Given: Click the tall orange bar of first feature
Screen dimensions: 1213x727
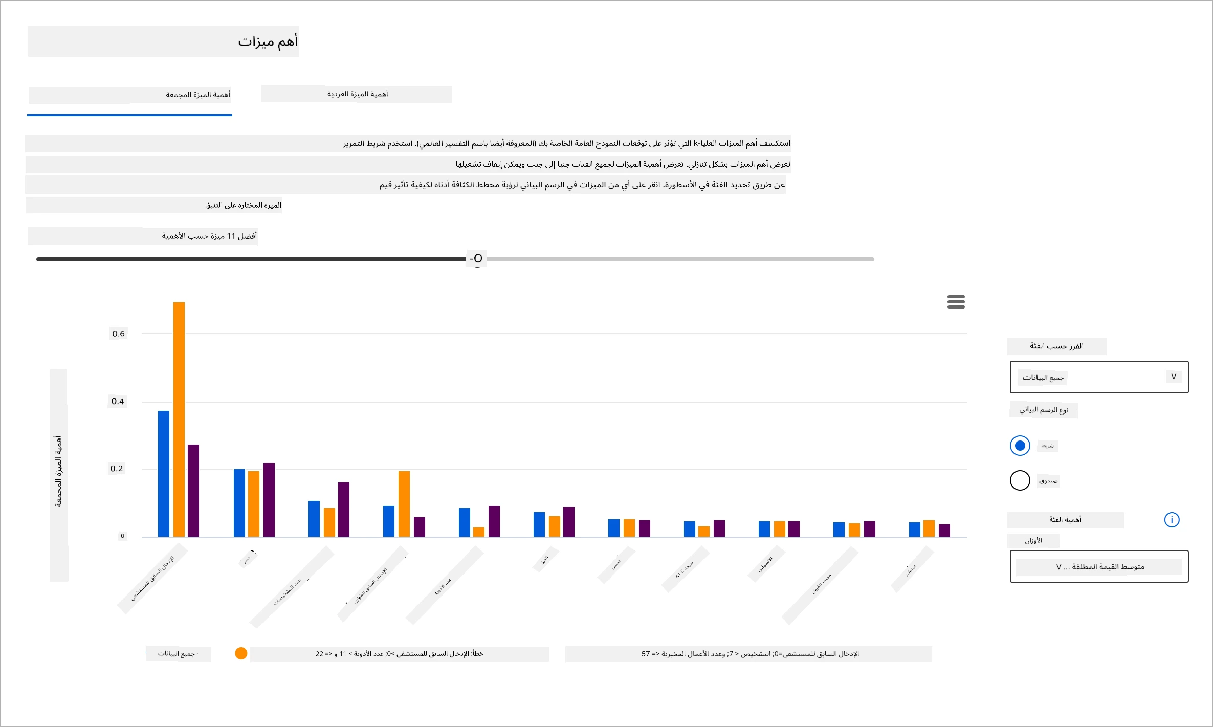Looking at the screenshot, I should pos(179,419).
